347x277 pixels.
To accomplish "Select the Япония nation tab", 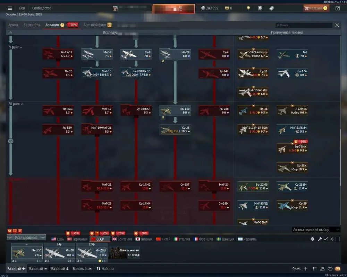I will tap(144, 239).
